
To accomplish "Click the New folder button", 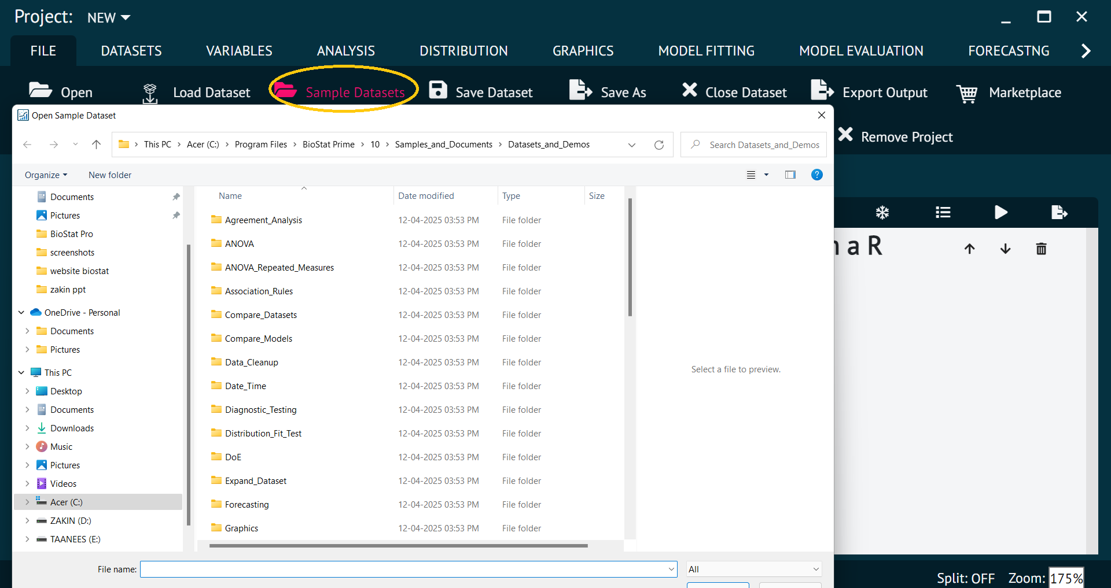I will coord(110,175).
